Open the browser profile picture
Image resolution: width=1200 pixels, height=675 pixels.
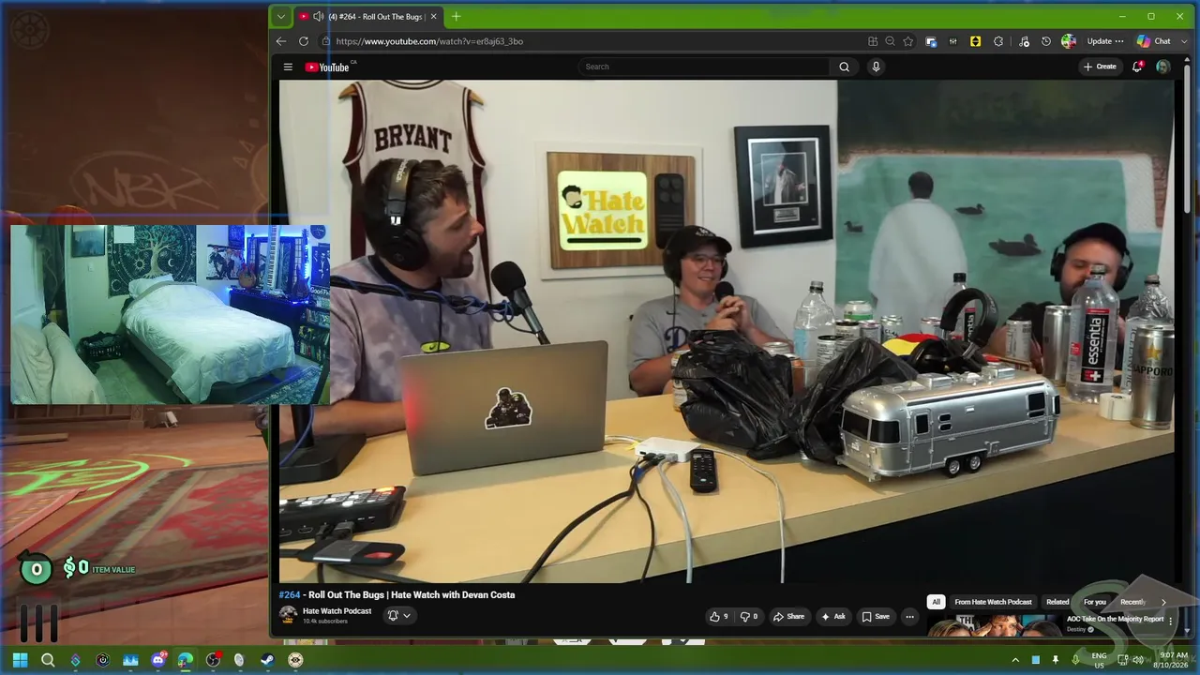pos(1069,41)
